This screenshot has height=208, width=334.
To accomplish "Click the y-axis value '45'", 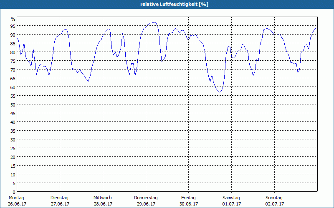I will tap(13, 113).
